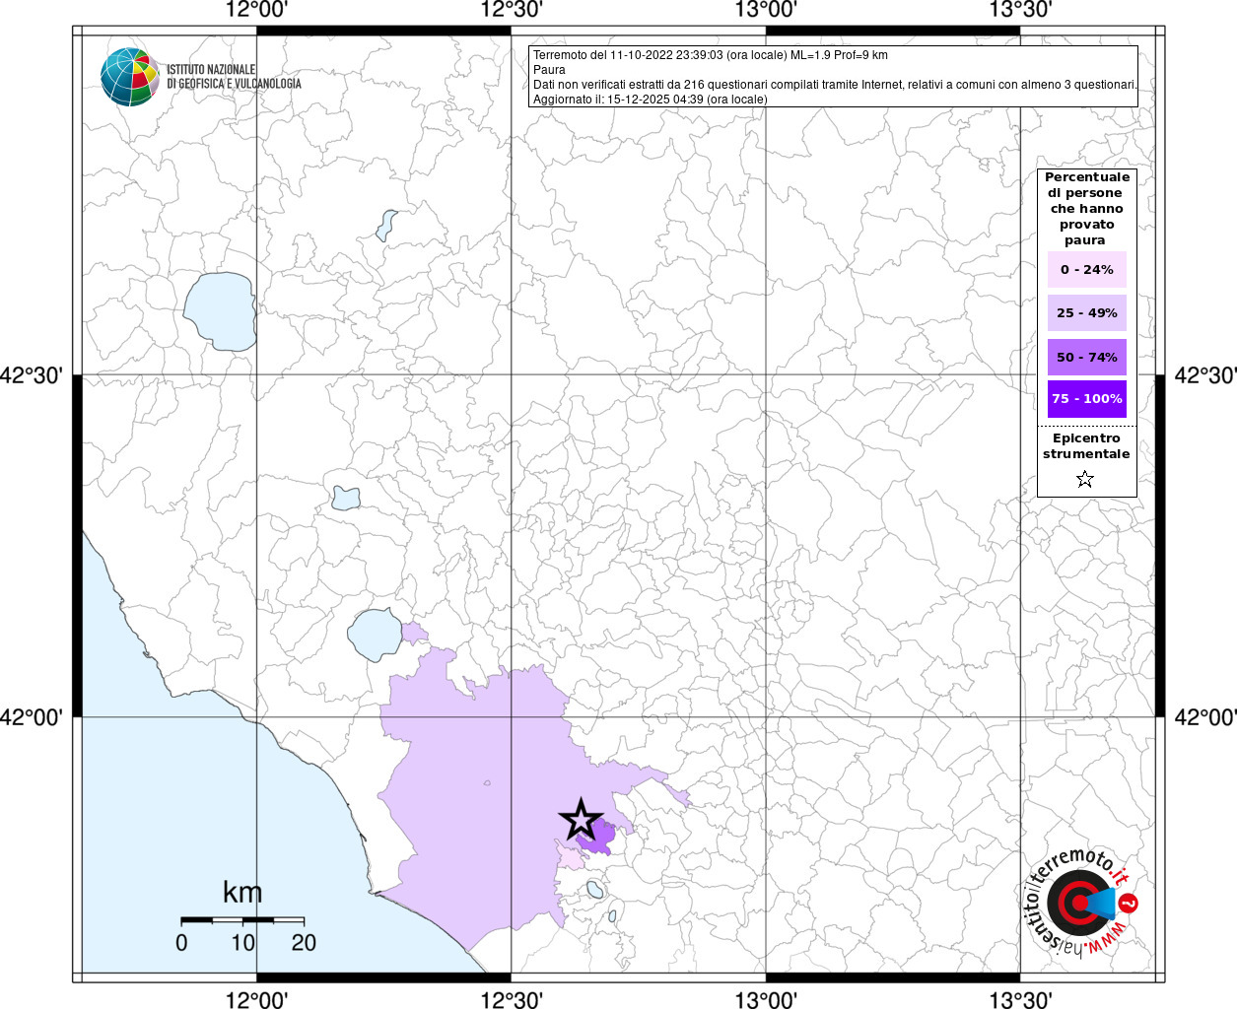Click the 'Paura' label in info box
This screenshot has height=1009, width=1237.
pyautogui.click(x=549, y=70)
